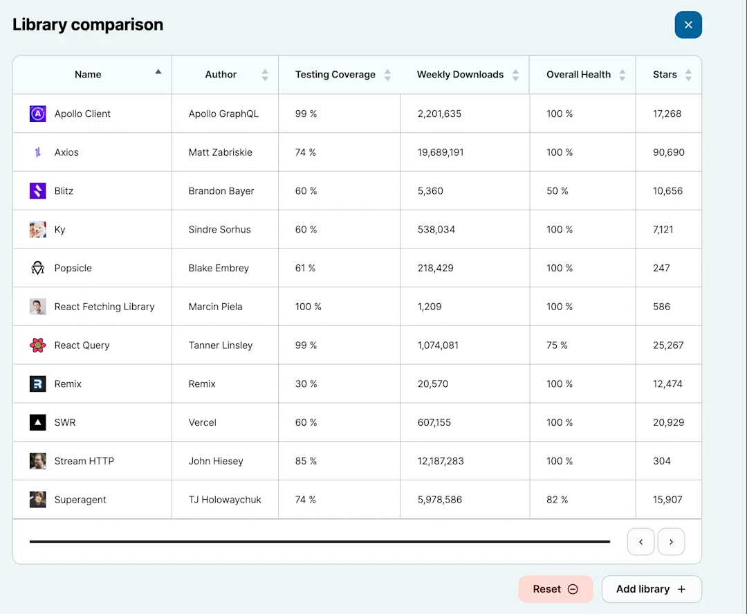Click the minus-circle icon in Reset
The height and width of the screenshot is (614, 747).
coord(573,589)
